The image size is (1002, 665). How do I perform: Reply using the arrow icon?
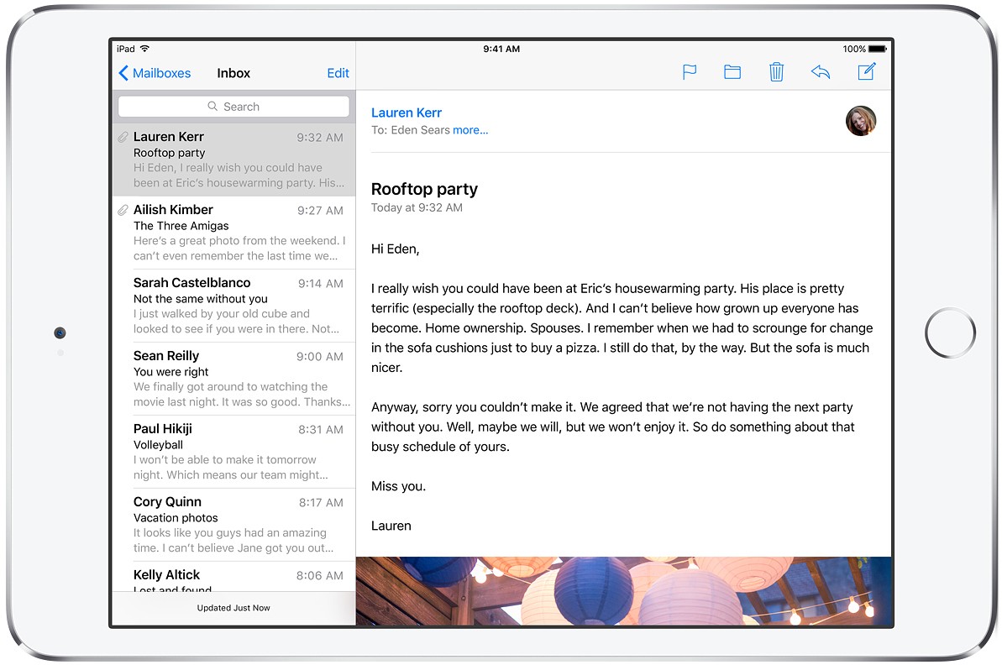pyautogui.click(x=821, y=72)
